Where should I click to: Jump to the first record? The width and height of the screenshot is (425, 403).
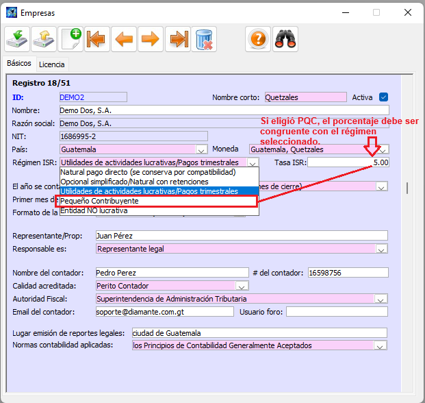[97, 39]
